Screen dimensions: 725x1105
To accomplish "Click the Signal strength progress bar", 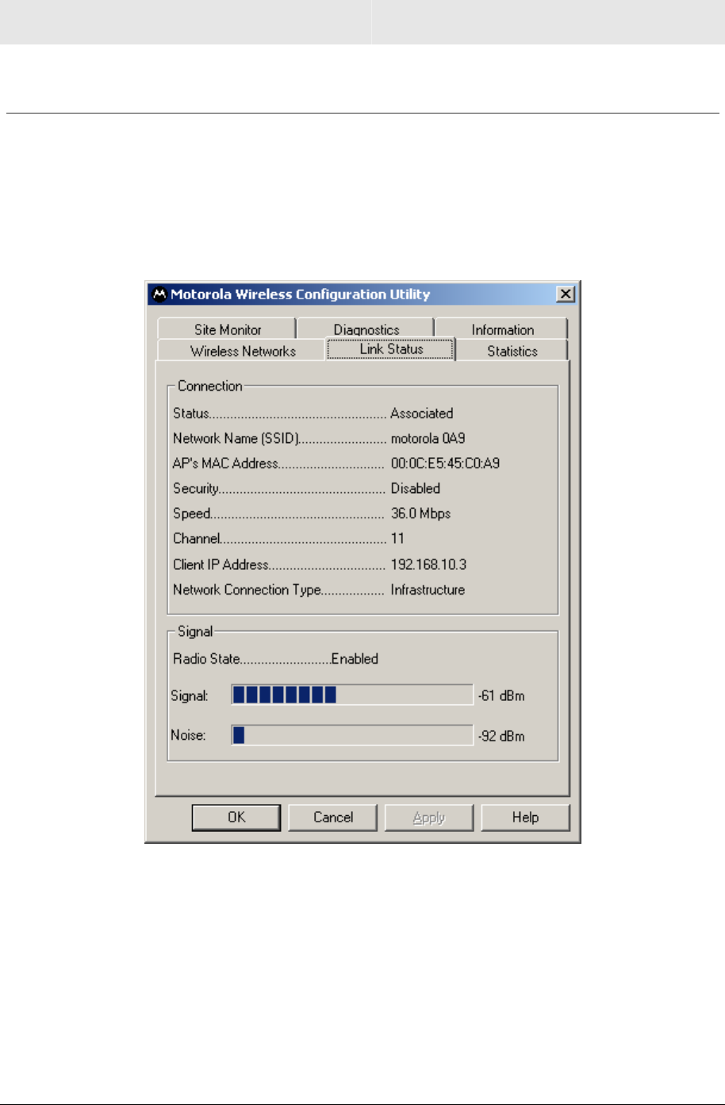I will click(352, 695).
